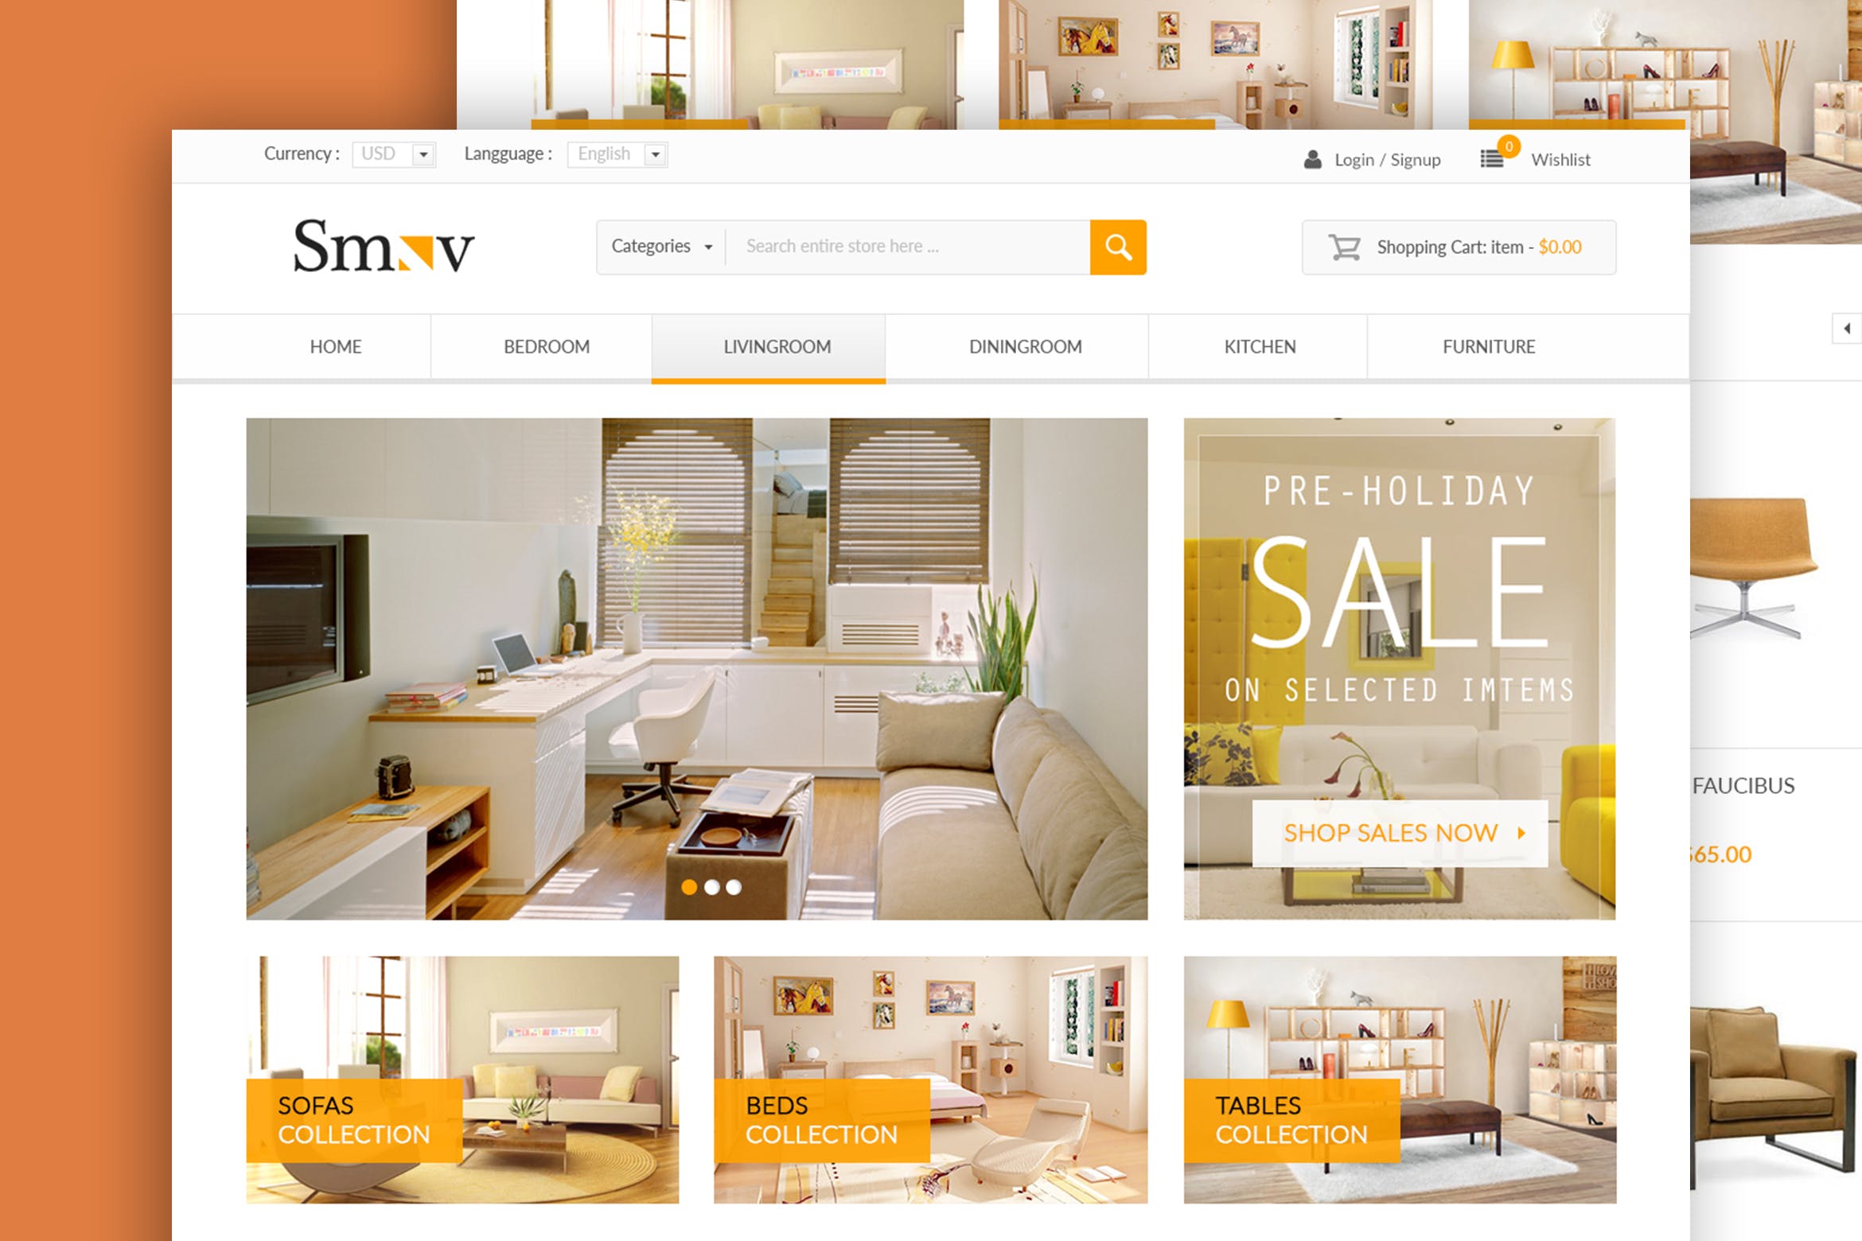
Task: Click the search magnifier icon
Action: click(x=1120, y=248)
